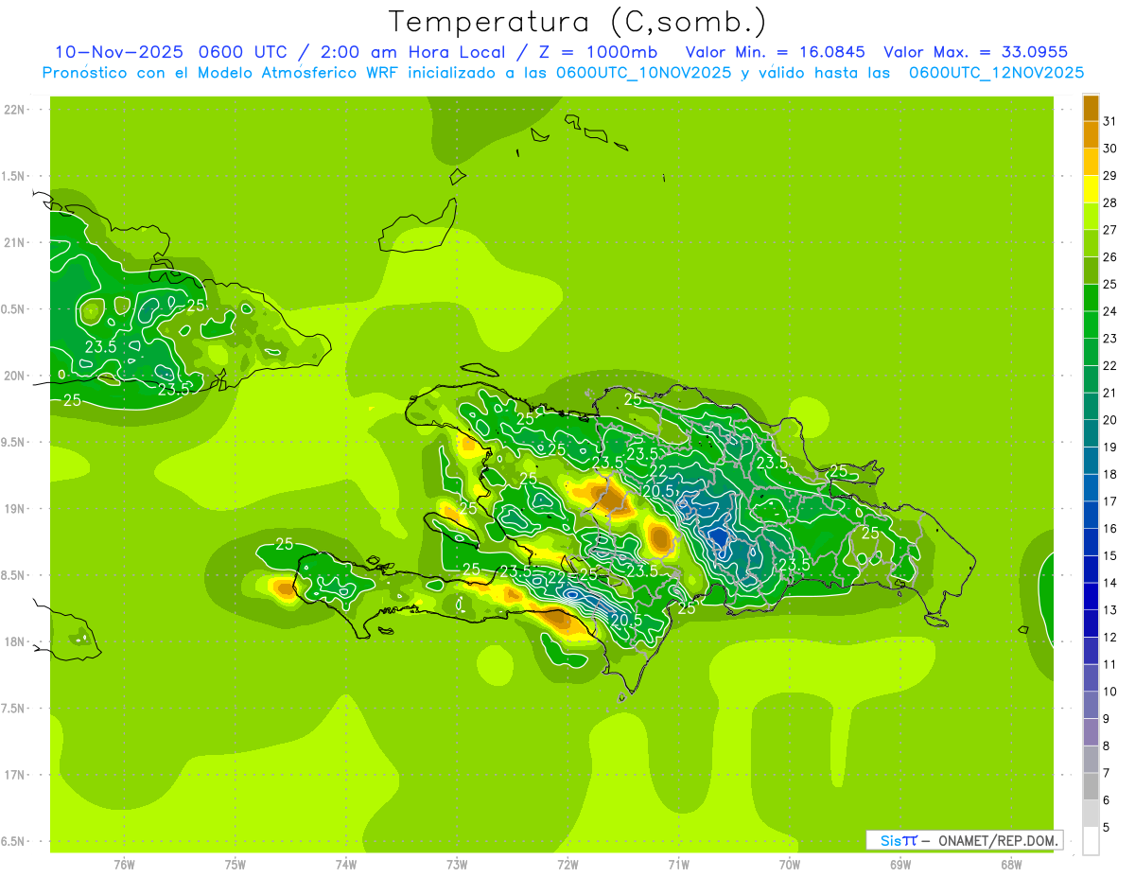Pick the colorbar swatch between 29 and 30
The image size is (1135, 877).
tap(1091, 162)
